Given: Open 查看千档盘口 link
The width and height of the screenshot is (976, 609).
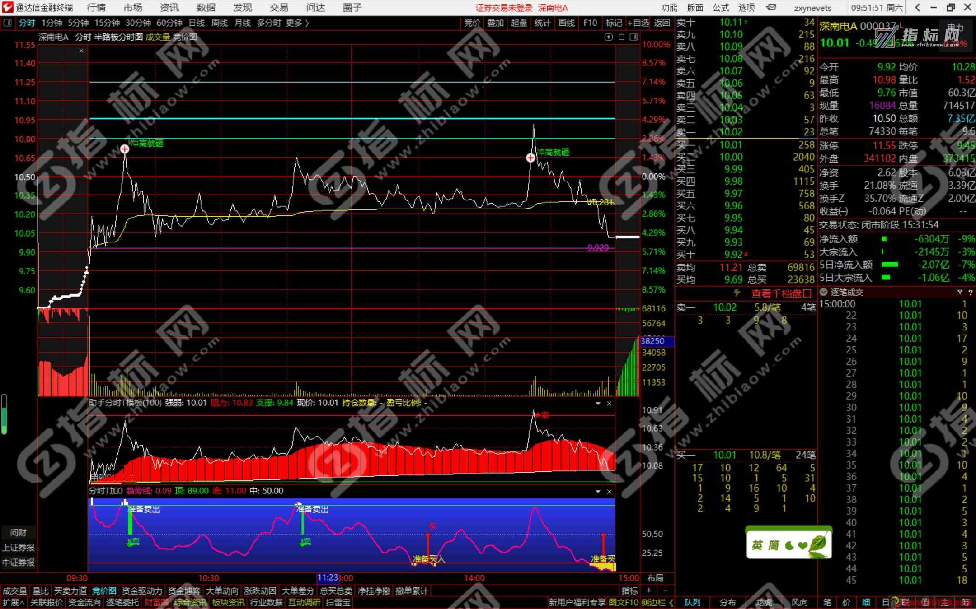Looking at the screenshot, I should pos(781,293).
